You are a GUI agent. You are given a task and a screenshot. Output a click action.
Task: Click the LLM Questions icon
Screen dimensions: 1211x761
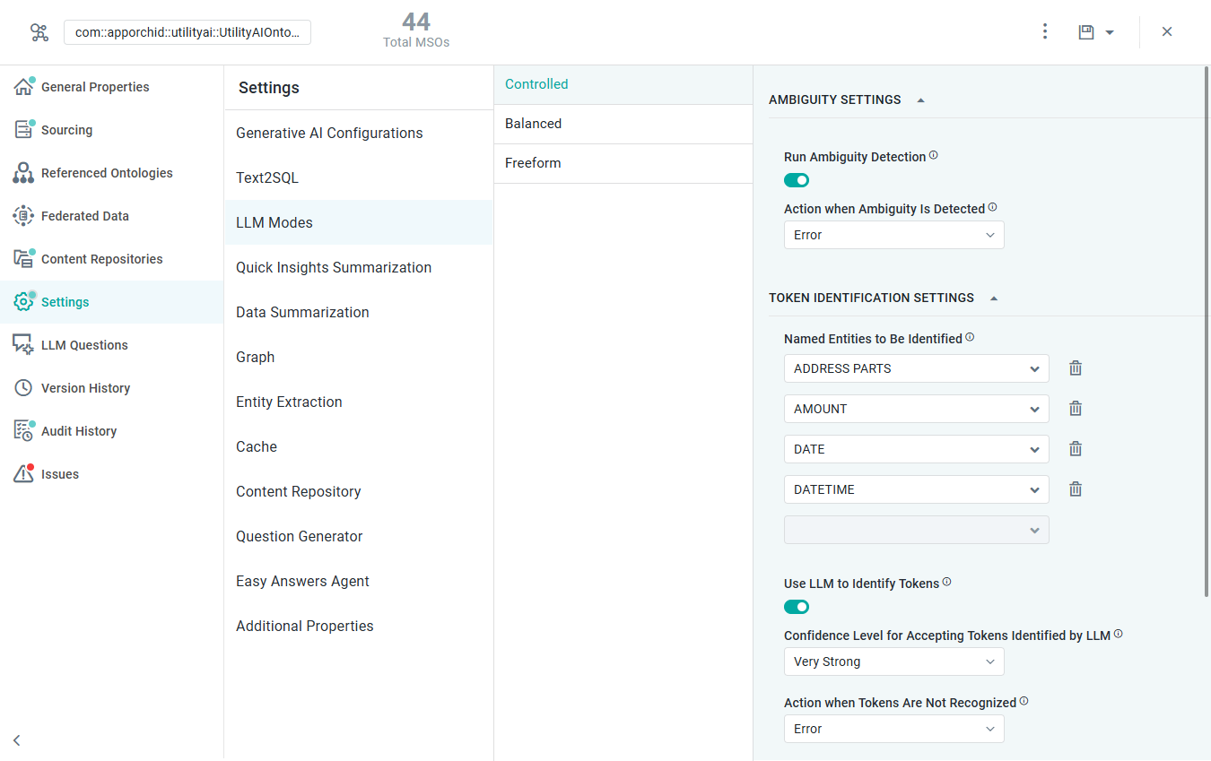[x=23, y=345]
